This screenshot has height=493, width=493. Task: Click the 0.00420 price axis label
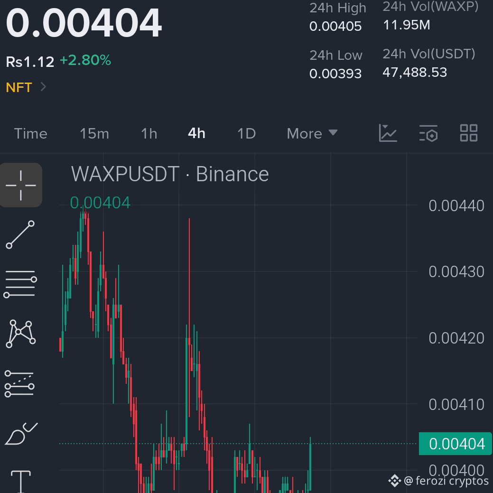click(x=456, y=338)
